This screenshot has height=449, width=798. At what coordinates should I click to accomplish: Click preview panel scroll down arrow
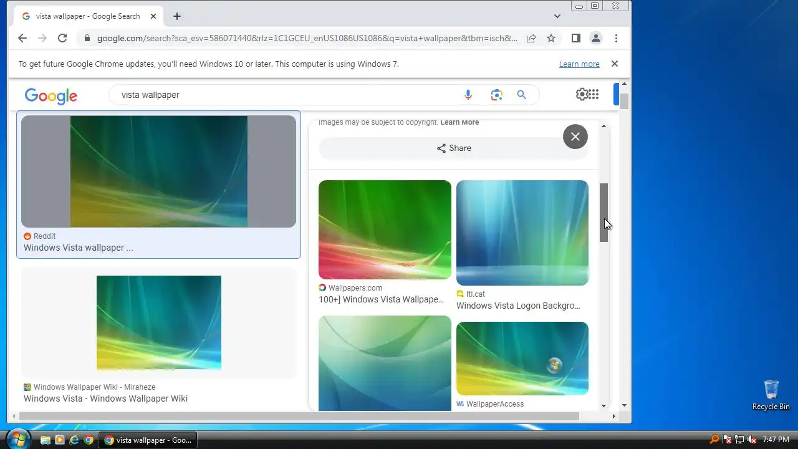coord(603,406)
